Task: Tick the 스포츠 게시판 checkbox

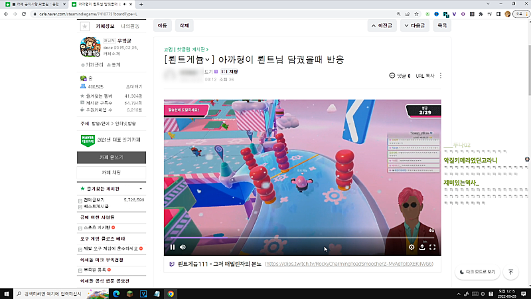Action: coord(80,228)
